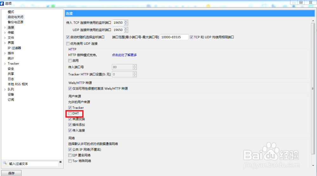Click the TCP listen port field
The image size is (317, 176).
[x=118, y=23]
